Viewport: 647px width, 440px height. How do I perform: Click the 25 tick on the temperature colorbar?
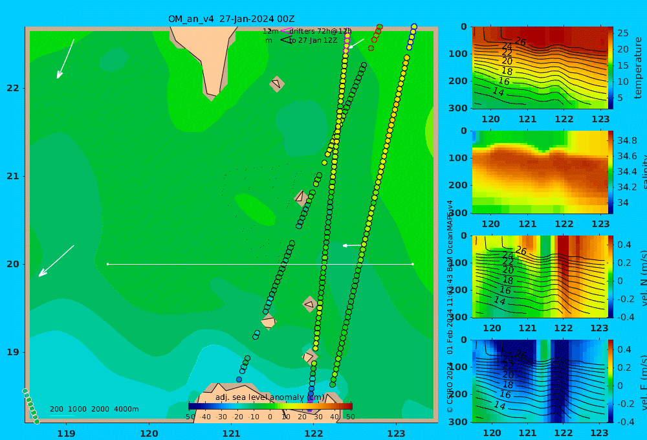pyautogui.click(x=622, y=32)
